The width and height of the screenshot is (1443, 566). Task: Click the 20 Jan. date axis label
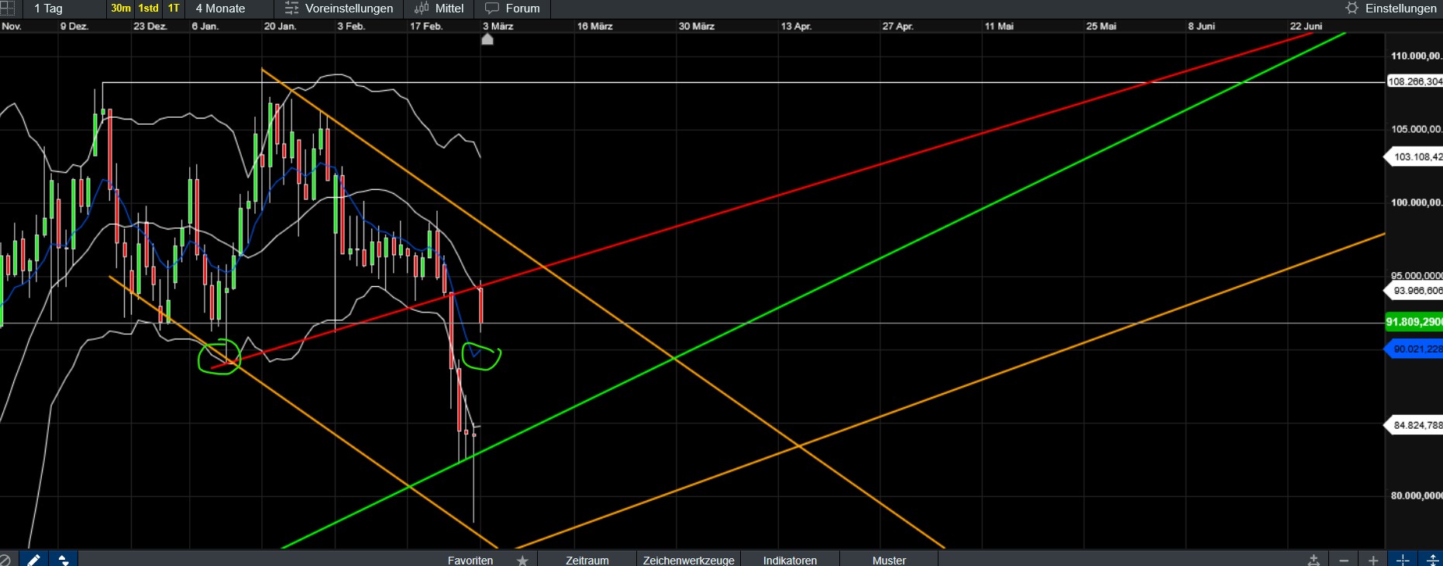click(x=280, y=26)
